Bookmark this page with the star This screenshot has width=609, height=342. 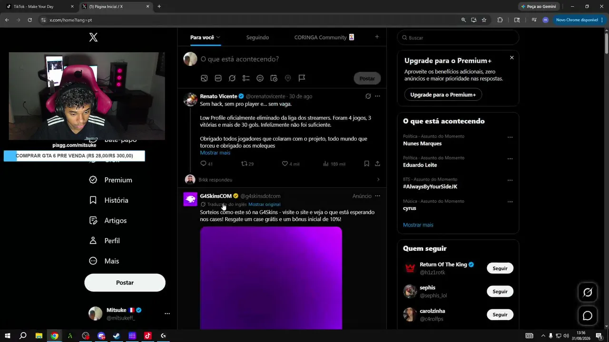[484, 20]
